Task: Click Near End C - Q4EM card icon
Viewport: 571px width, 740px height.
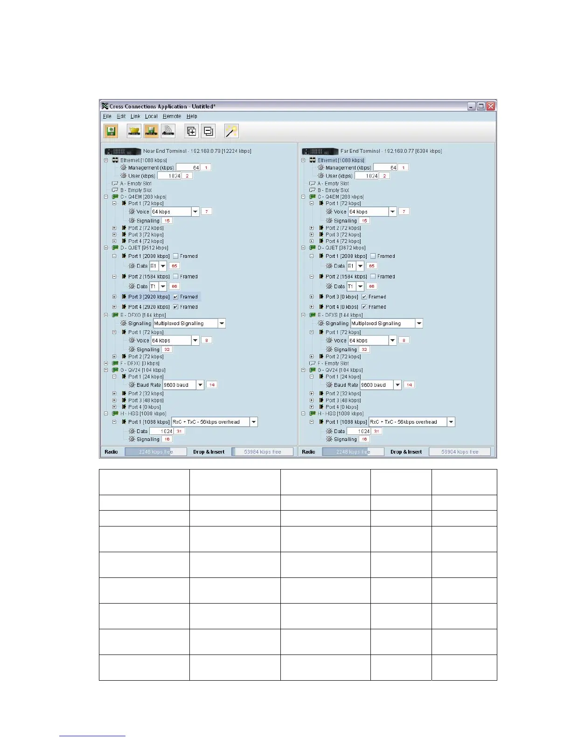Action: [115, 197]
